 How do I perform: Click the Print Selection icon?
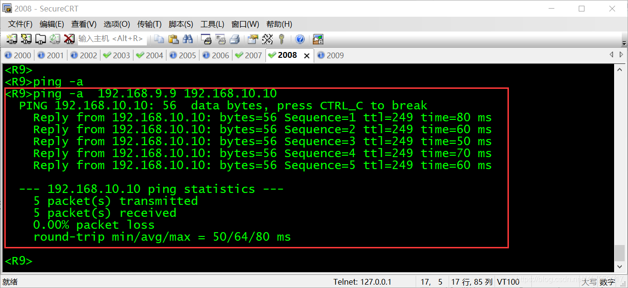point(220,39)
